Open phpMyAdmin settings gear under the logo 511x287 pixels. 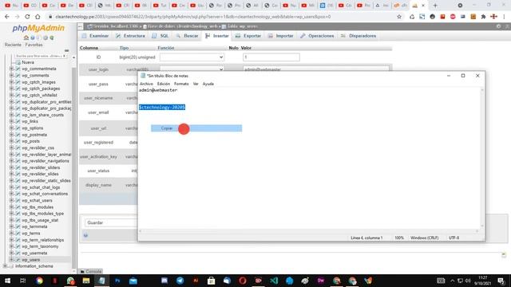pos(46,37)
